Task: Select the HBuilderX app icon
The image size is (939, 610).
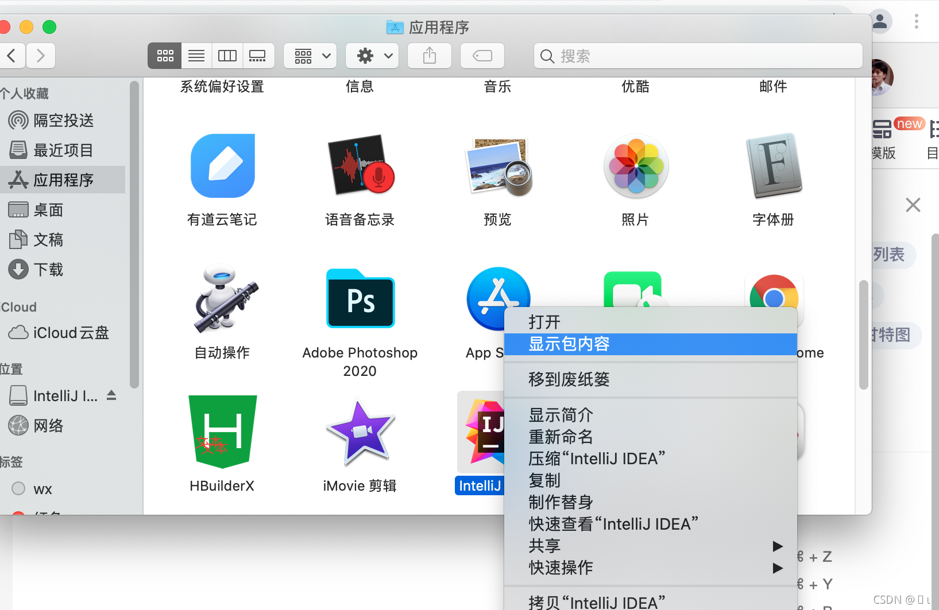Action: (x=222, y=432)
